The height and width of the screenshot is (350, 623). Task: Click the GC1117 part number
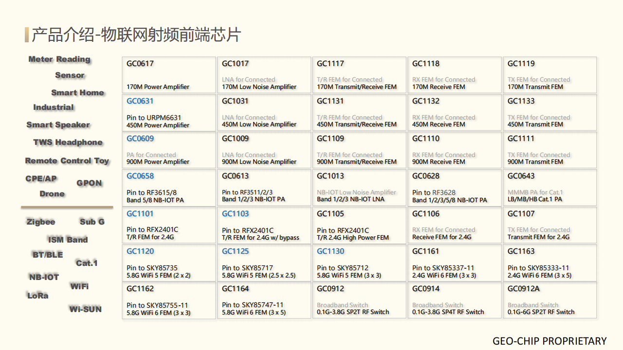pyautogui.click(x=330, y=63)
